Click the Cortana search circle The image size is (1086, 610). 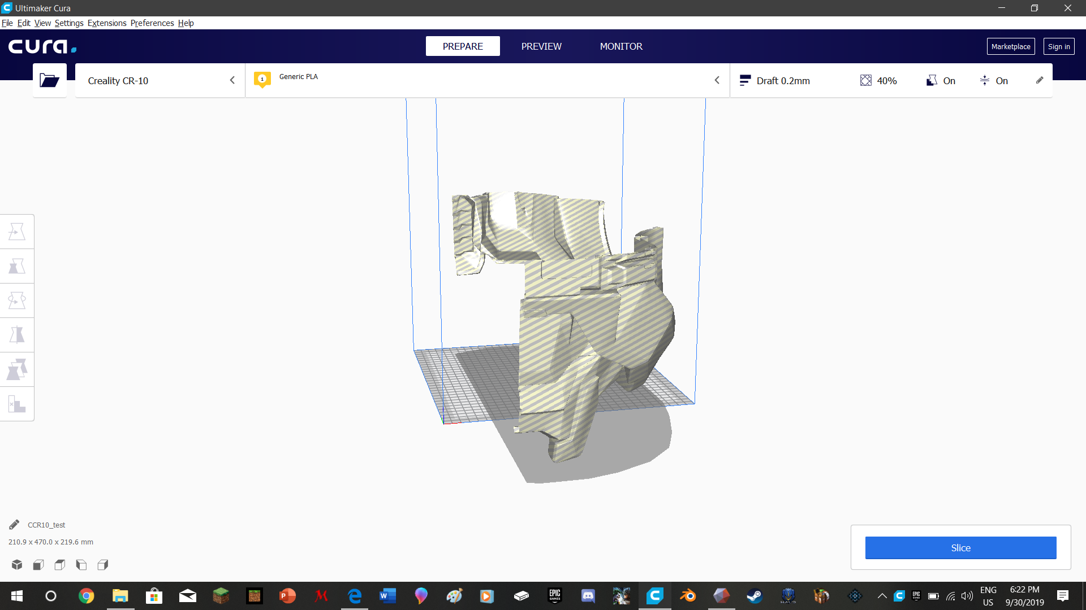[51, 595]
